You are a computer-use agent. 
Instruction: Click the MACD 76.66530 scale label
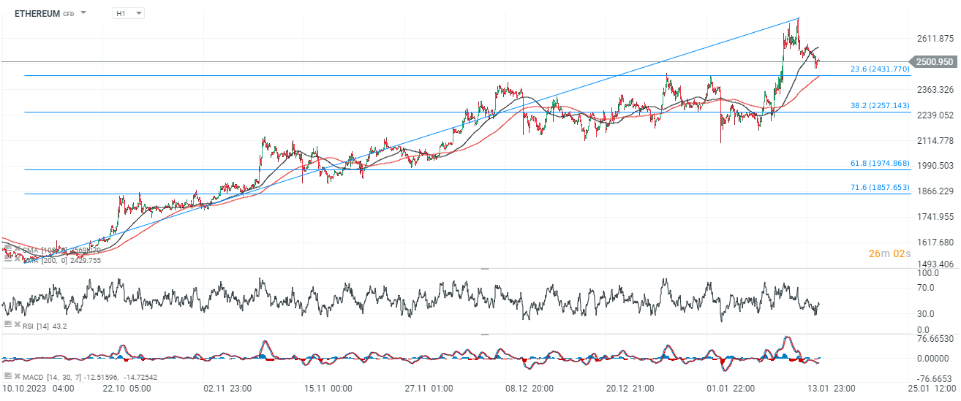935,339
